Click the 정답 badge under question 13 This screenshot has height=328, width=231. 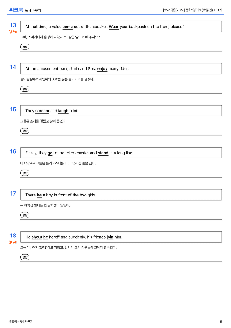point(25,47)
